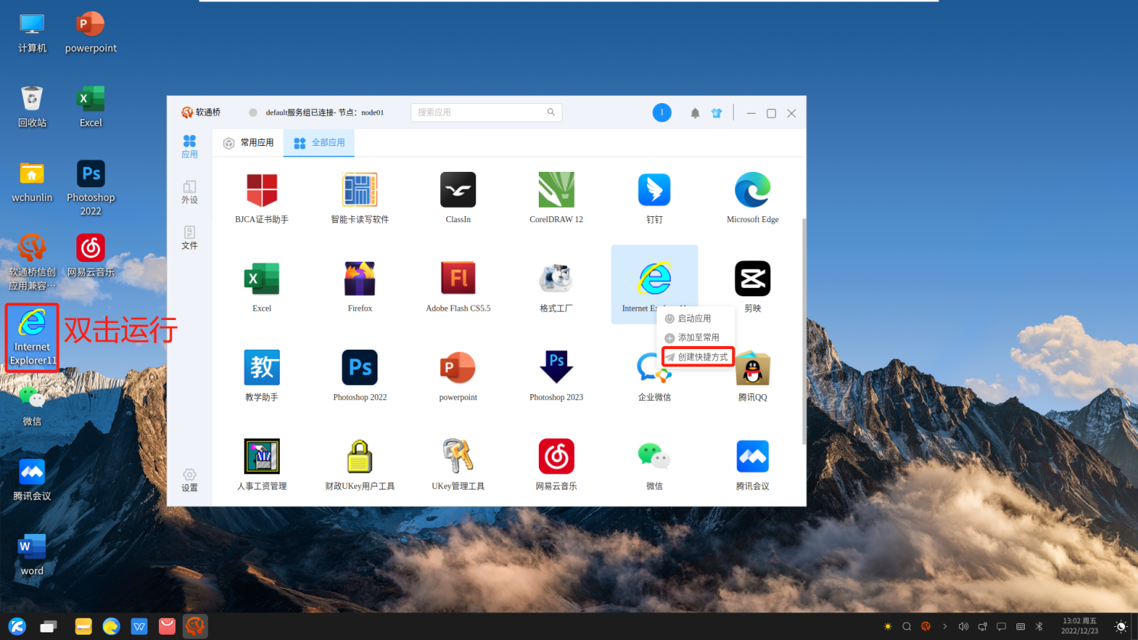Open 设置 in the sidebar
This screenshot has height=640, width=1138.
pos(190,480)
